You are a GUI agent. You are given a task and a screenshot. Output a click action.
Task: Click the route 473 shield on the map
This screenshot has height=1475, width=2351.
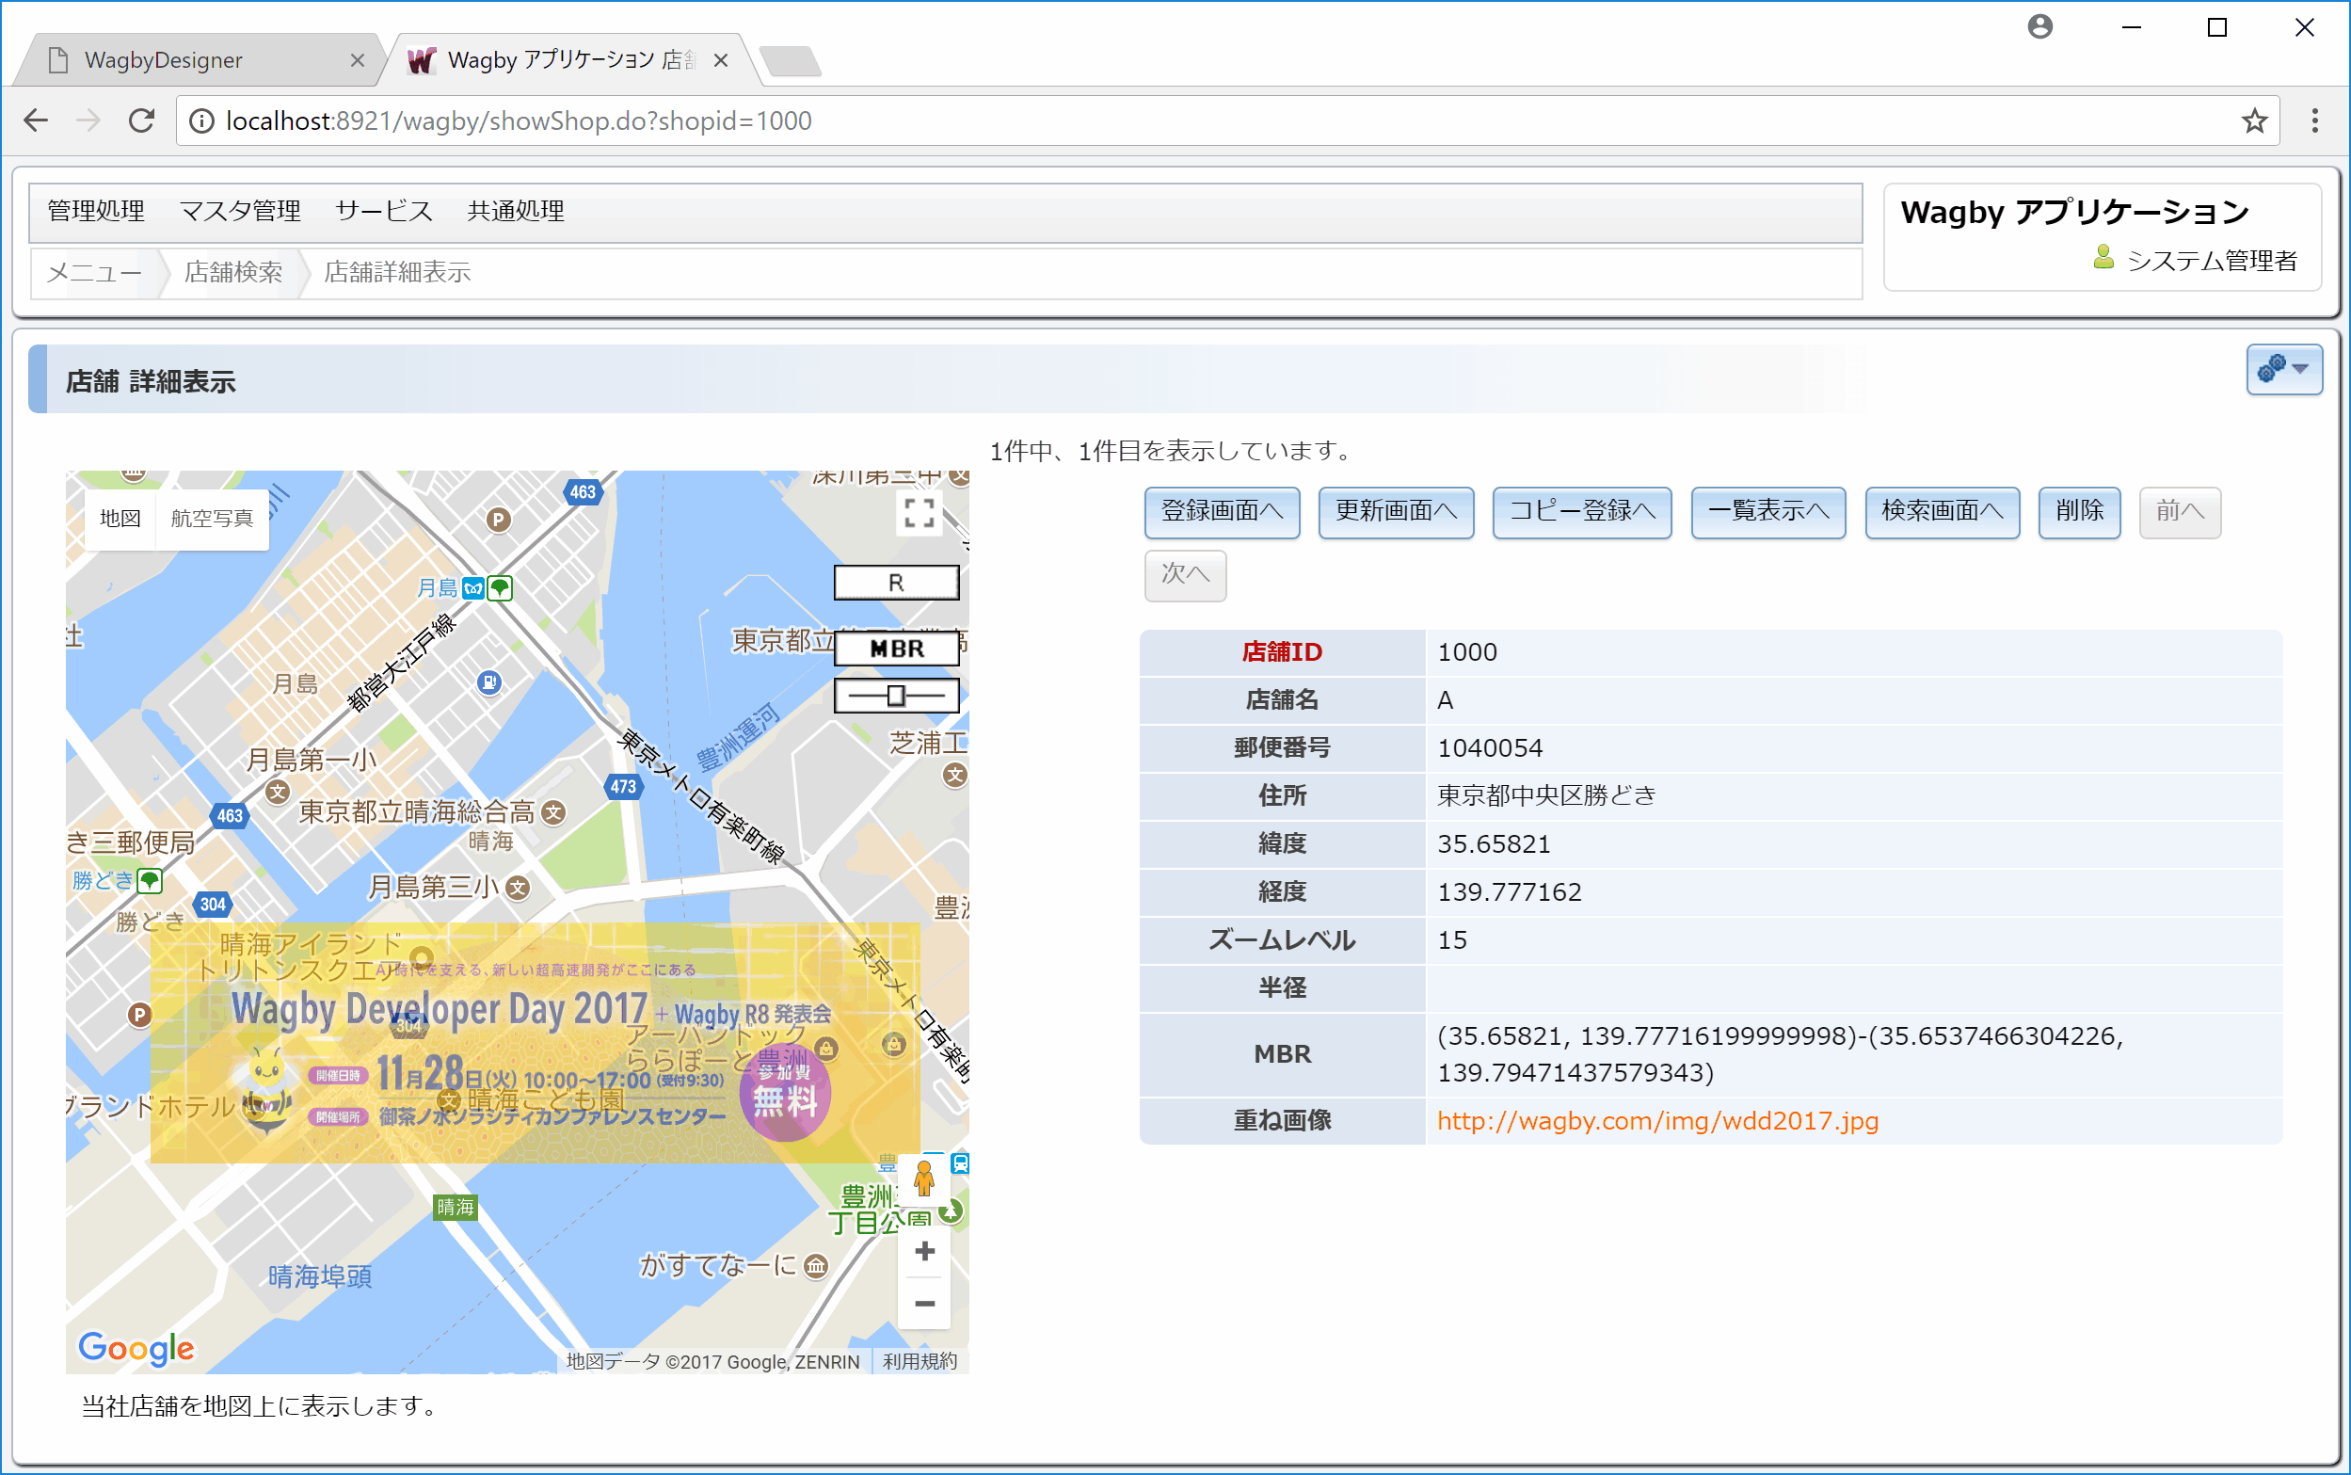(x=623, y=786)
